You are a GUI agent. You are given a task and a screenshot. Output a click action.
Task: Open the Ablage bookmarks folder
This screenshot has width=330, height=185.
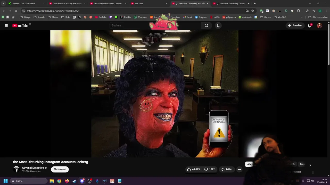[x=25, y=17]
